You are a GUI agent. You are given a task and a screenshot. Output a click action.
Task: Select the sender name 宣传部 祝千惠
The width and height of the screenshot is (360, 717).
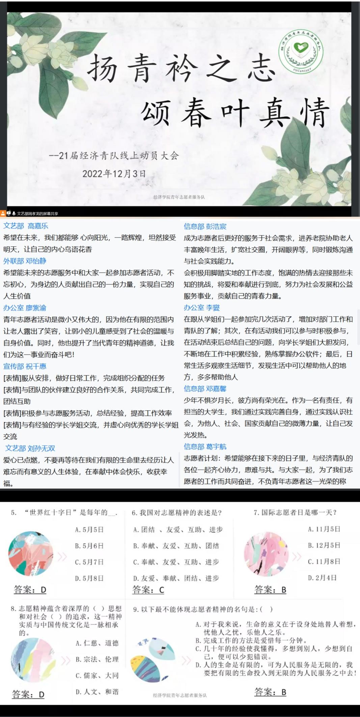[x=25, y=366]
